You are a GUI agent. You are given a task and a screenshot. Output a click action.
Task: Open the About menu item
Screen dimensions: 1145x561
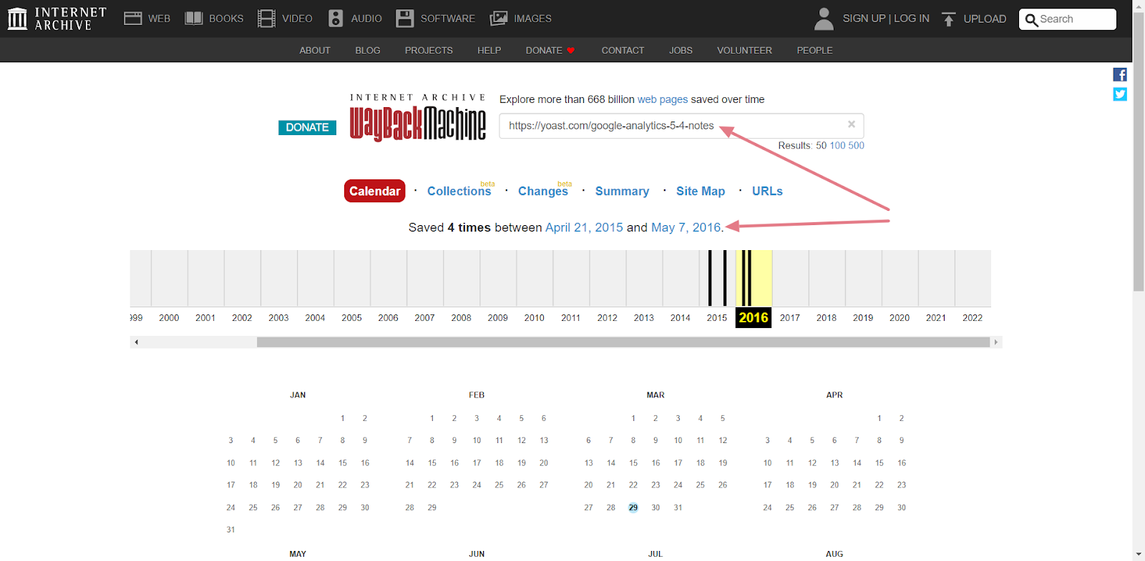[315, 50]
